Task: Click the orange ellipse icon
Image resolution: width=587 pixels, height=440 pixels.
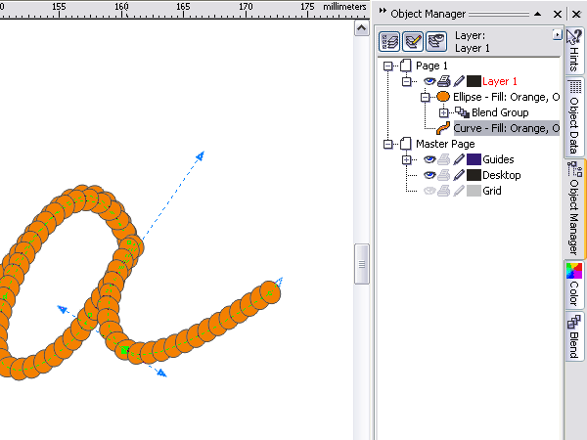Action: (443, 97)
